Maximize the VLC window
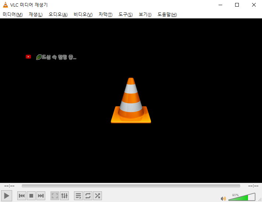Viewport: 262px width, 202px height. point(237,5)
